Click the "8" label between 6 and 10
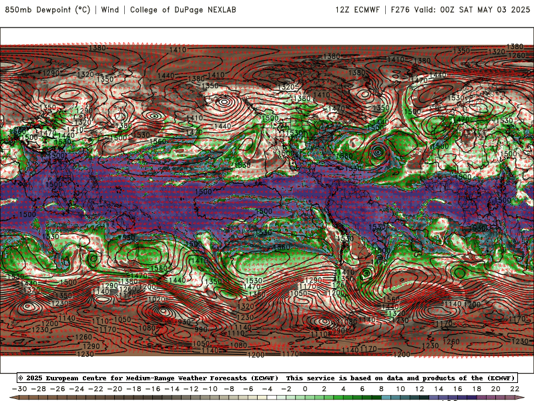The height and width of the screenshot is (401, 534). 381,389
